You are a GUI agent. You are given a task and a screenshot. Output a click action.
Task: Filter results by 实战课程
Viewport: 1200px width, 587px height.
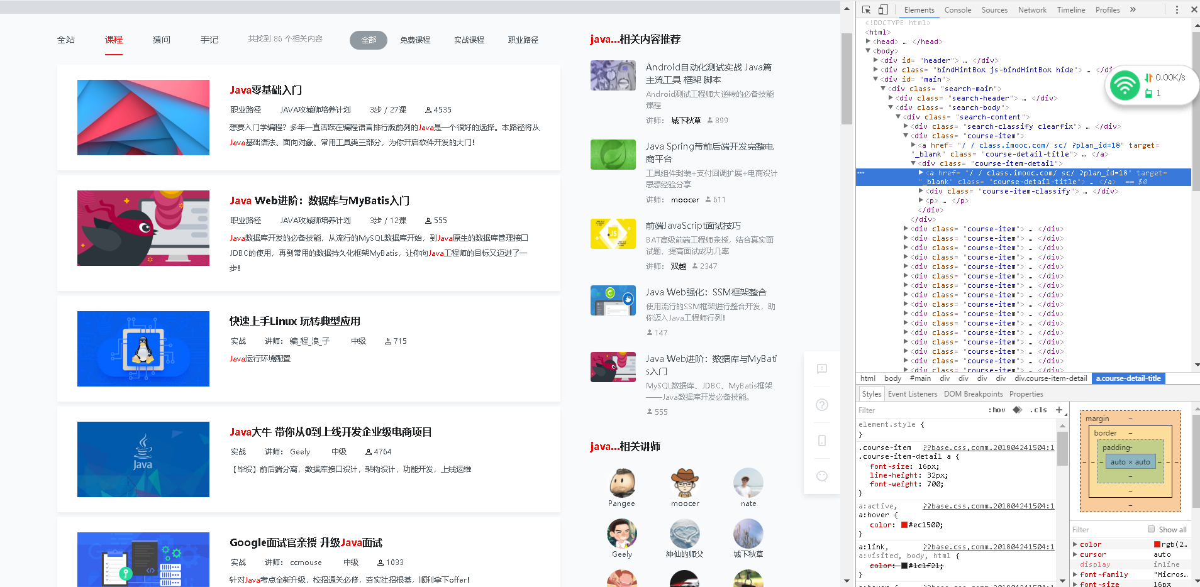[469, 40]
